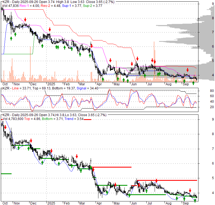Click 'Jul' on top panel time axis
215x205 pixels.
tap(149, 84)
